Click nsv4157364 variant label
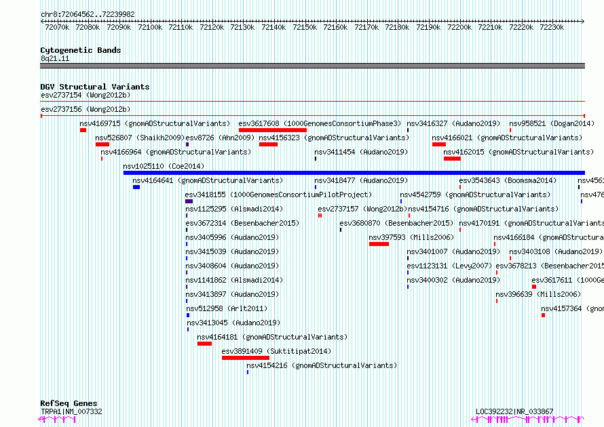Screen dimensions: 604x427 (x=572, y=308)
